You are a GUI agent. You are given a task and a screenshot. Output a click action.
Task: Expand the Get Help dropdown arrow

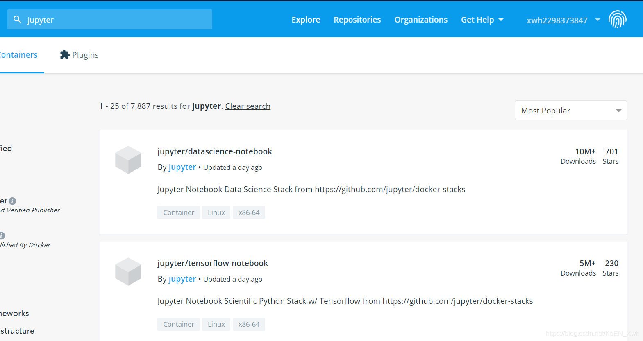[x=501, y=20]
